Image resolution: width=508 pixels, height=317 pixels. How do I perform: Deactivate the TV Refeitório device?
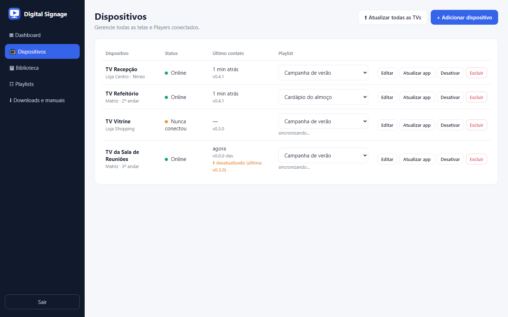(x=450, y=97)
